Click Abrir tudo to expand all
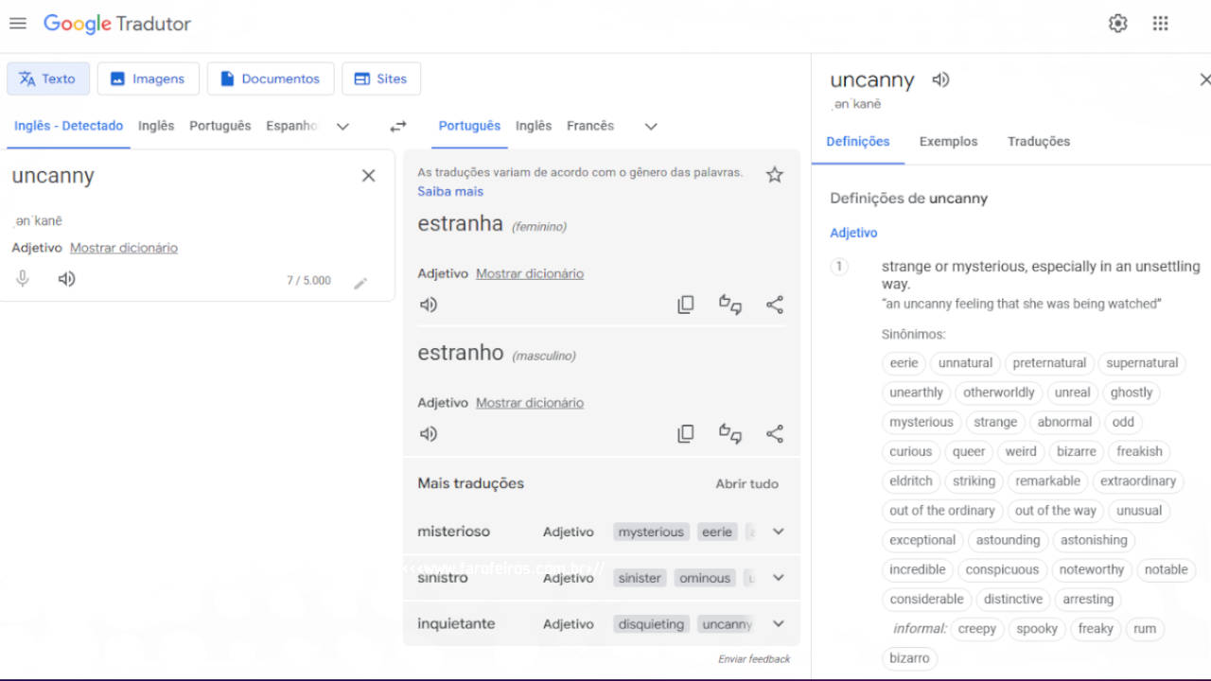1211x681 pixels. click(747, 483)
